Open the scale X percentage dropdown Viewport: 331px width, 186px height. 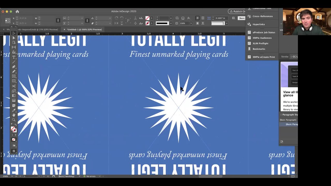click(82, 18)
